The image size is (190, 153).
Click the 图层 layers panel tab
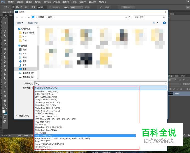[x=171, y=76]
